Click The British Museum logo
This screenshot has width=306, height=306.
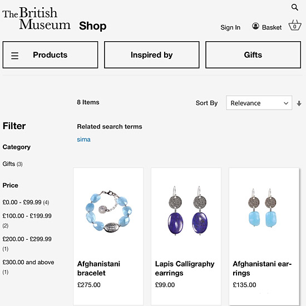[x=36, y=18]
